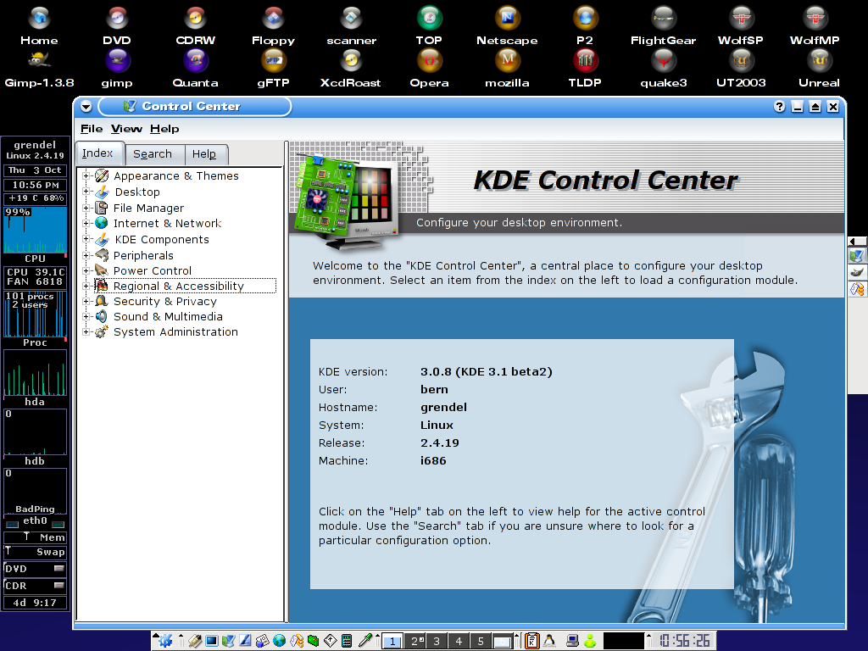Viewport: 868px width, 651px height.
Task: Click the CPU usage graph in gkrellm
Action: (35, 231)
